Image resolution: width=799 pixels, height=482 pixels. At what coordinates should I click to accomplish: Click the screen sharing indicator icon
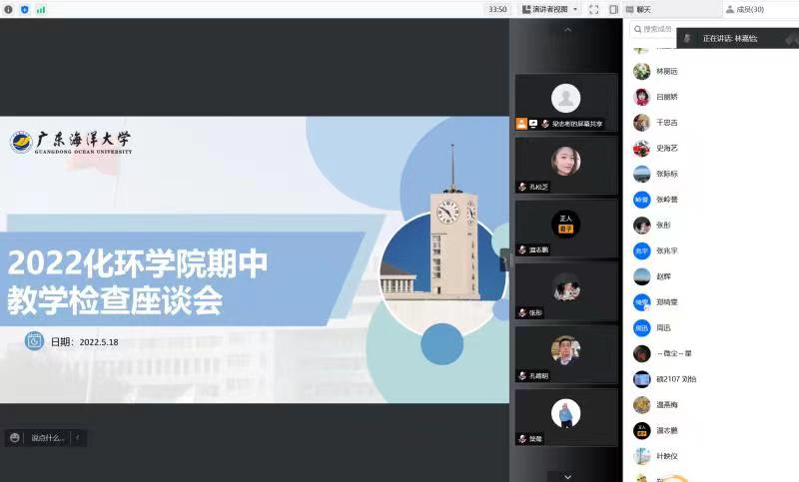click(x=533, y=124)
